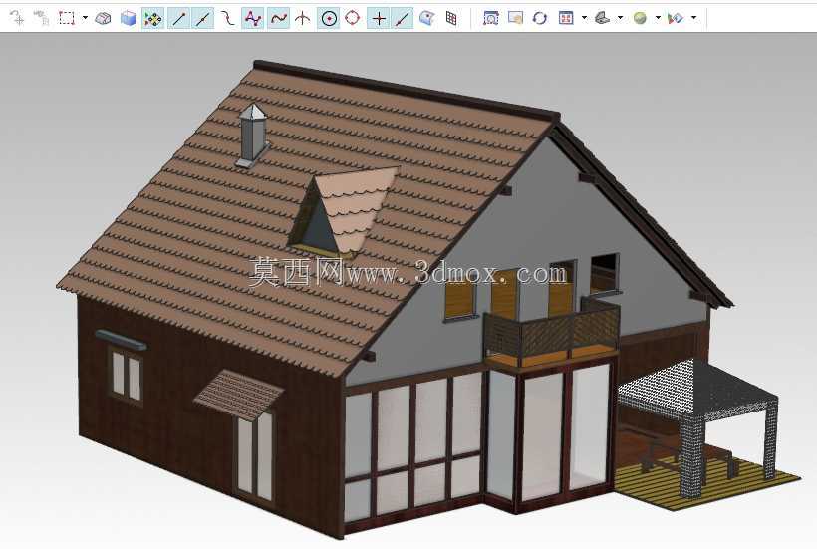Toggle the Intersection snap
The height and width of the screenshot is (549, 817).
pos(302,19)
